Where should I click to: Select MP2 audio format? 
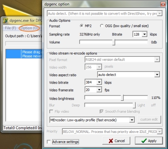pyautogui.click(x=81, y=26)
